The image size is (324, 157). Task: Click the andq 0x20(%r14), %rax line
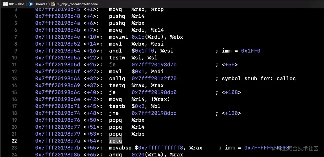(x=146, y=154)
